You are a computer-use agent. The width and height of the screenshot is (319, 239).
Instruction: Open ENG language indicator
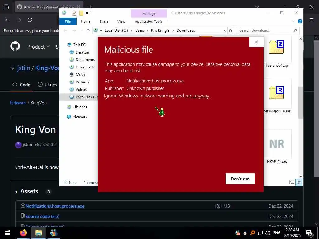coord(277,233)
